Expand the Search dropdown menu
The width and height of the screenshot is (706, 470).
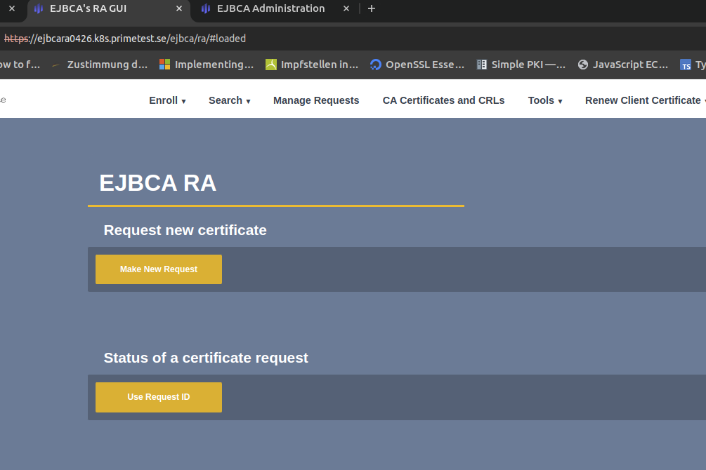tap(229, 100)
